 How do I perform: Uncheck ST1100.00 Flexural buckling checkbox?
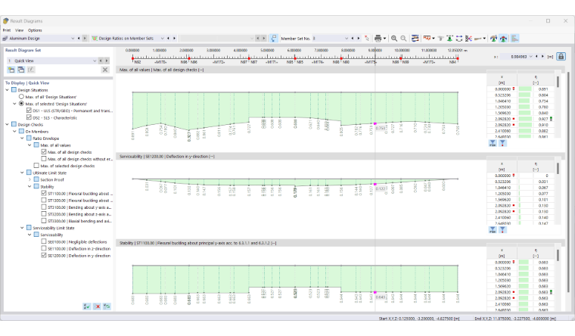[x=44, y=193]
